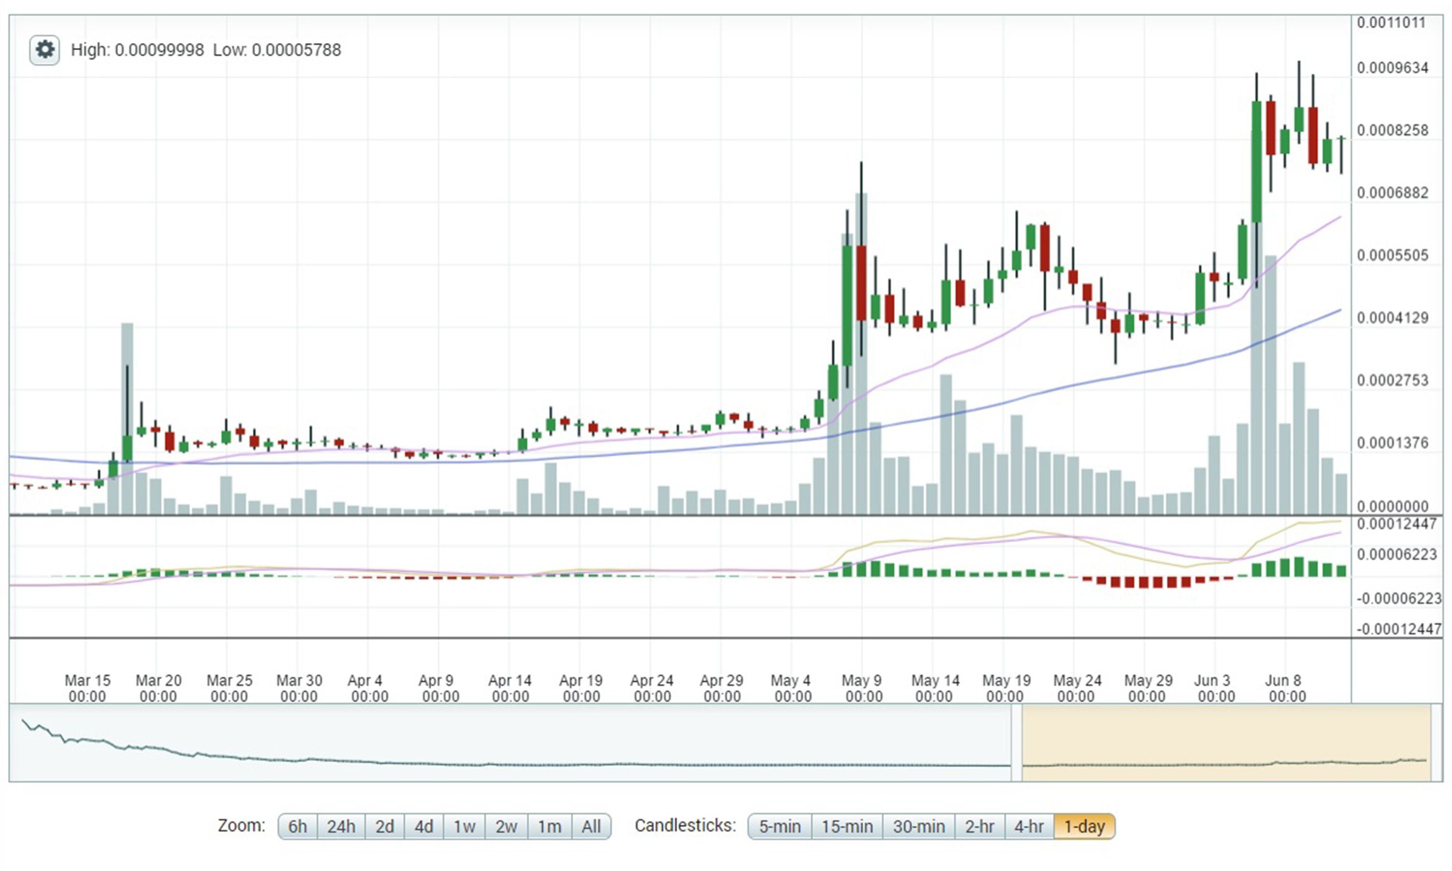Zoom chart to 1w

tap(464, 826)
